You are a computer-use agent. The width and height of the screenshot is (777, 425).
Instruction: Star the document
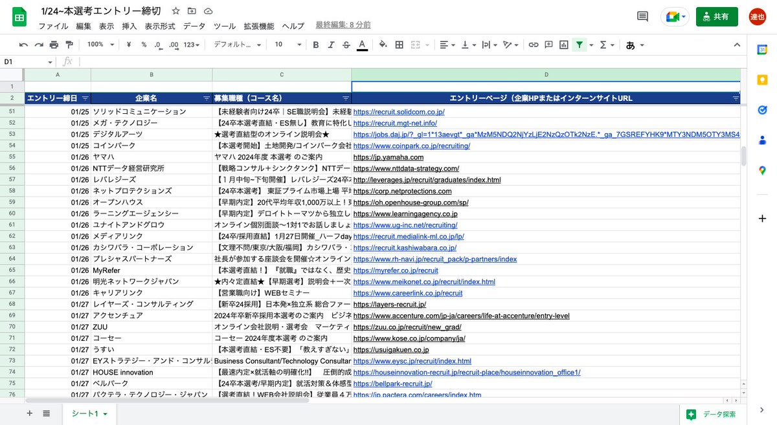[176, 11]
